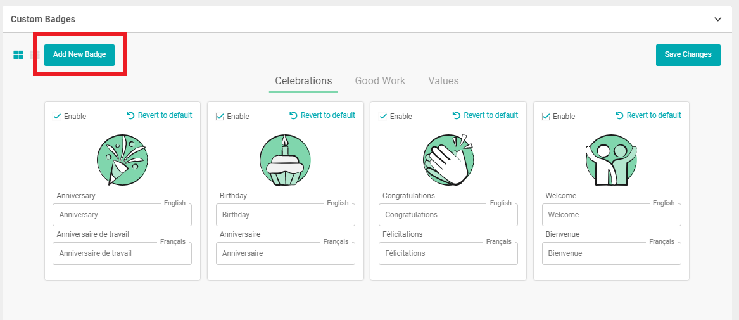
Task: Uncheck Enable on the Birthday badge
Action: click(x=220, y=117)
